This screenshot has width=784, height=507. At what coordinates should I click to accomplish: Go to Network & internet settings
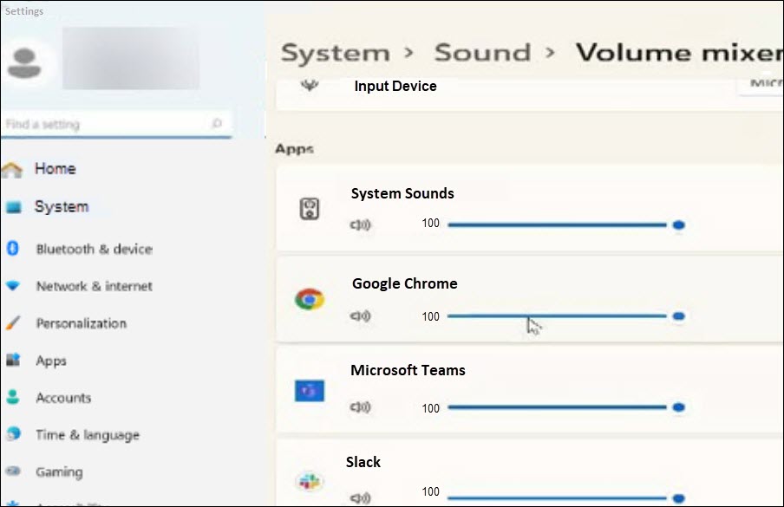(94, 286)
